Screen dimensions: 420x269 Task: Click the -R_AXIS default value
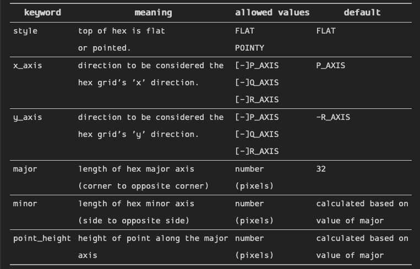333,118
